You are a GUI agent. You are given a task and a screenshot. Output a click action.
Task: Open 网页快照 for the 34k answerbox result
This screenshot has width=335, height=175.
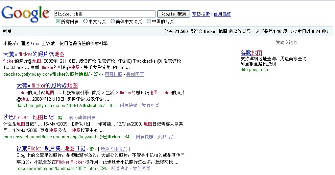tap(145, 137)
